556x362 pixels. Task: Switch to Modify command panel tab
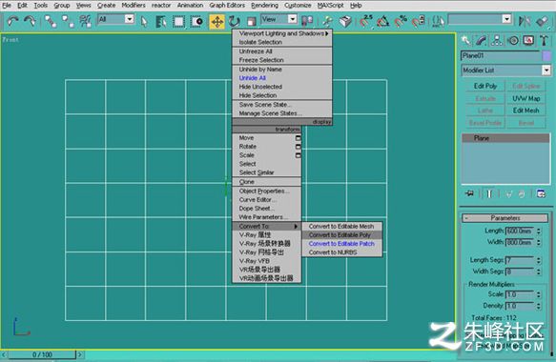click(482, 41)
